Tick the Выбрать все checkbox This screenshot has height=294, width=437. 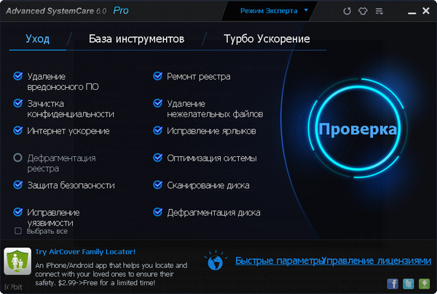(x=18, y=231)
